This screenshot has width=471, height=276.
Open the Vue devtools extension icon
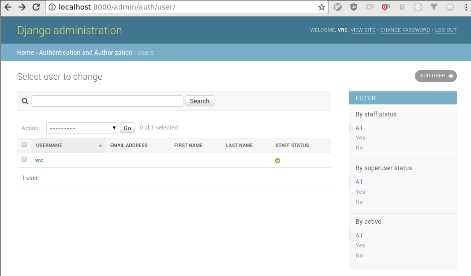(434, 7)
